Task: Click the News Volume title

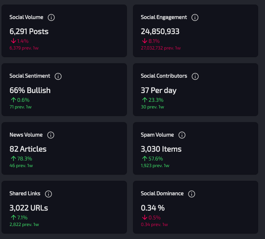Action: [26, 135]
